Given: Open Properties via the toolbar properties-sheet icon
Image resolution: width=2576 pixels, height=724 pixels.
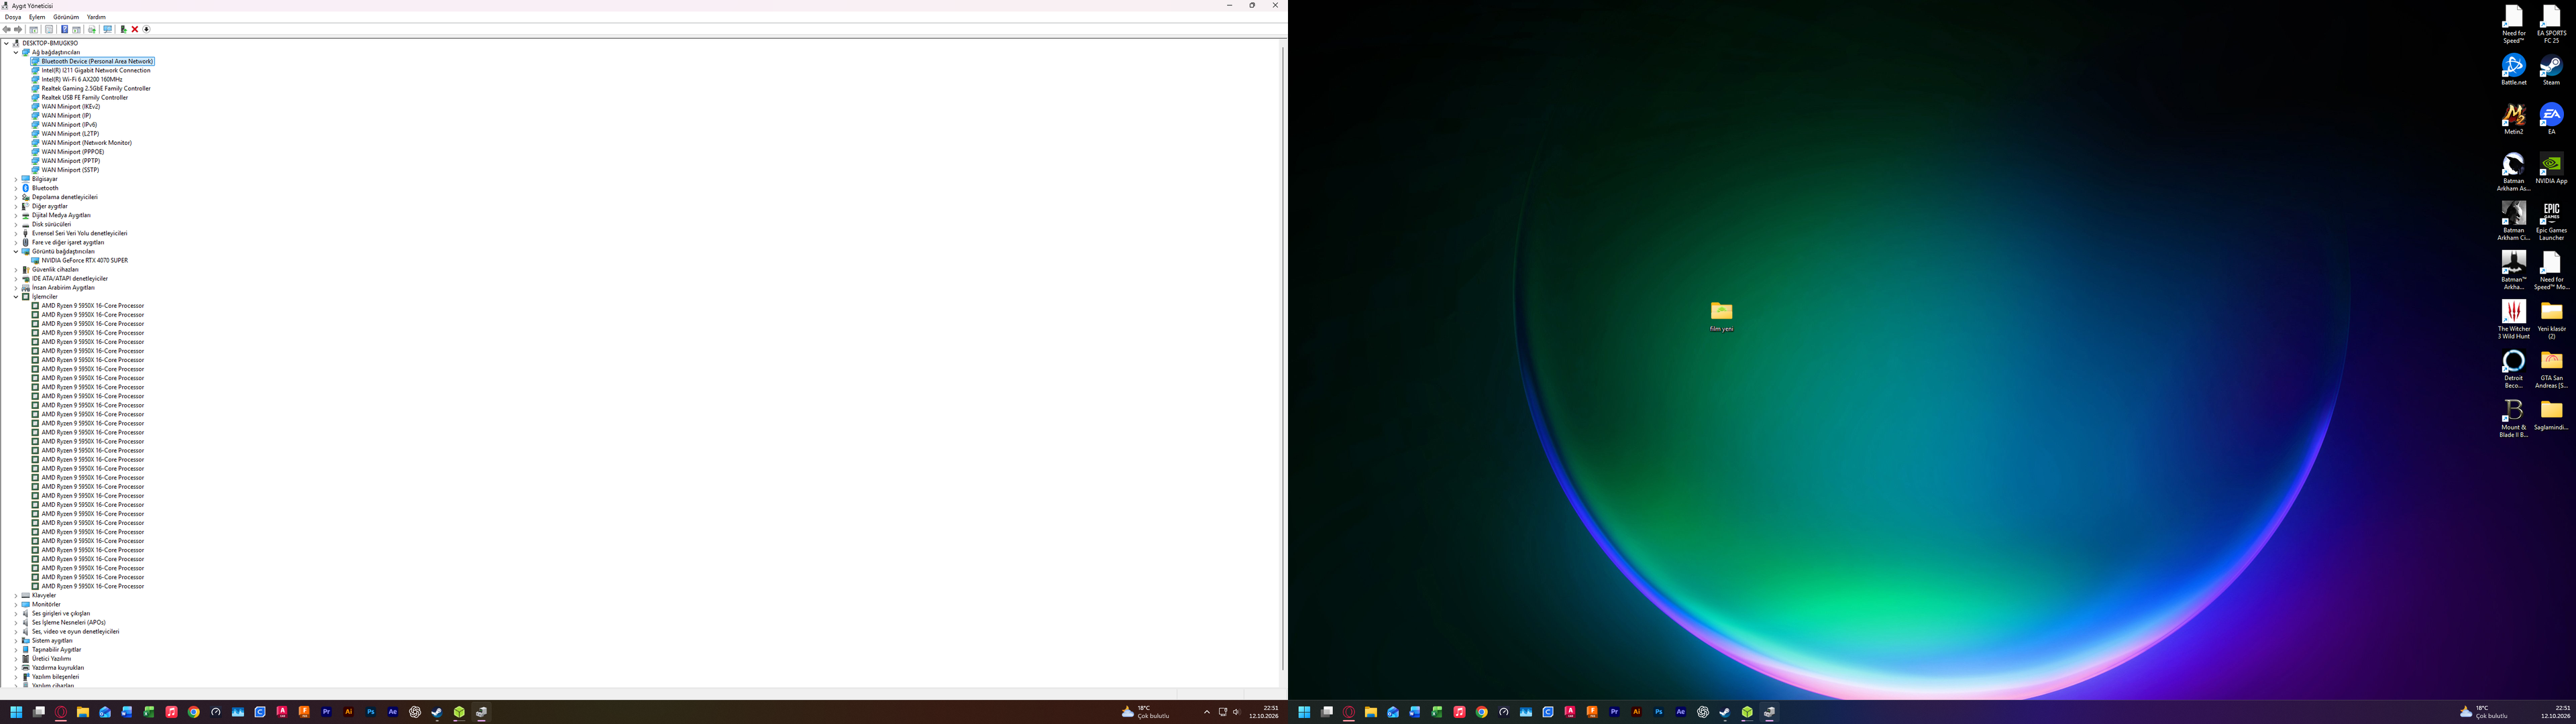Looking at the screenshot, I should 49,29.
